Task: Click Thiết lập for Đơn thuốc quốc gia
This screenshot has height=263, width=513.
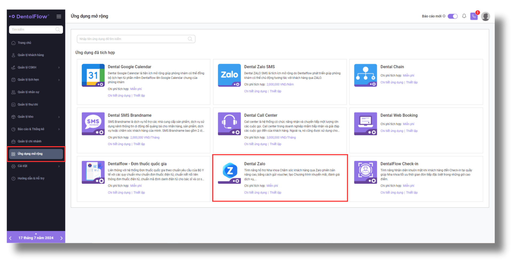Action: click(139, 193)
